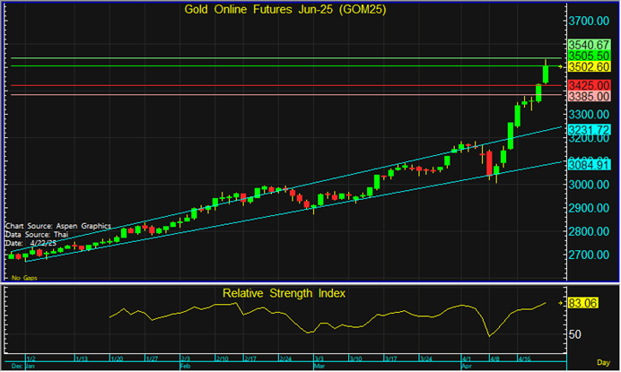The image size is (621, 372).
Task: Click the 83.06 RSI value label
Action: point(583,304)
